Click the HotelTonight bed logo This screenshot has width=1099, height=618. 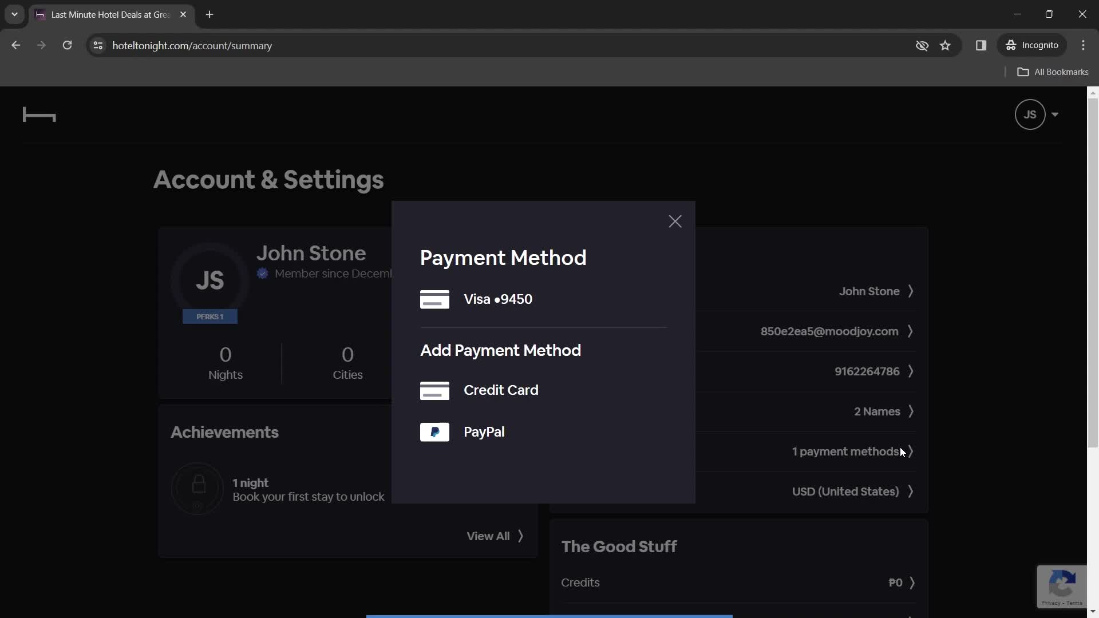tap(39, 115)
